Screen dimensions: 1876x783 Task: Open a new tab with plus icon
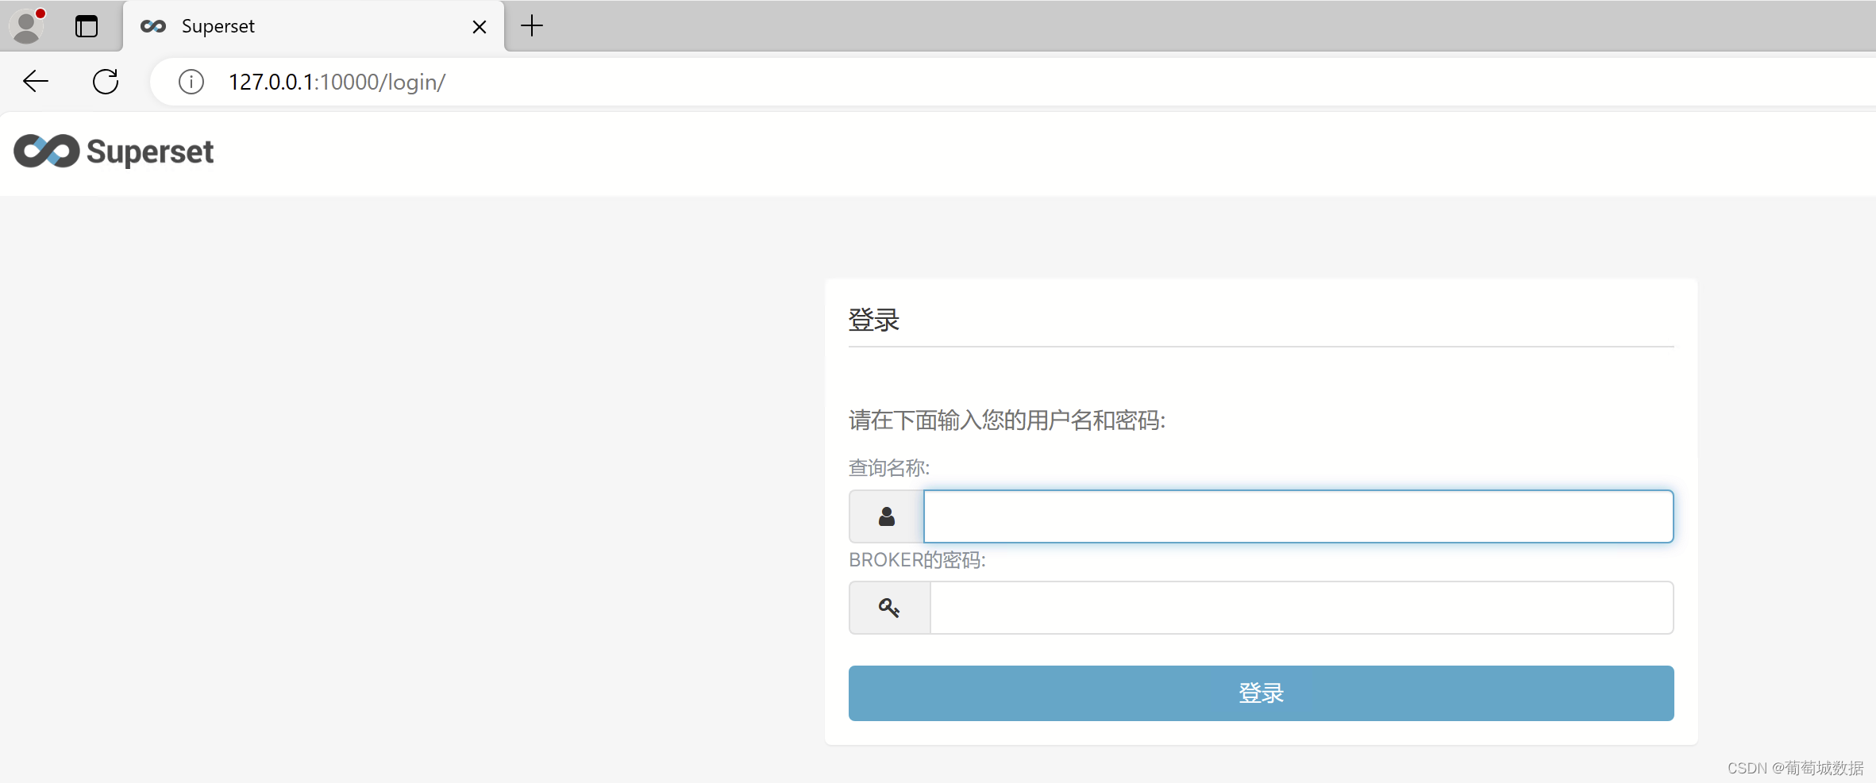(532, 26)
